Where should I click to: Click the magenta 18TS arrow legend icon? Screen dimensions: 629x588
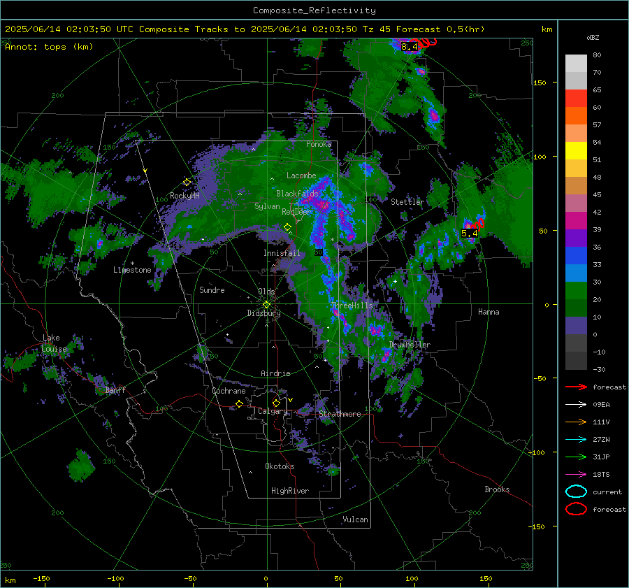coord(576,474)
